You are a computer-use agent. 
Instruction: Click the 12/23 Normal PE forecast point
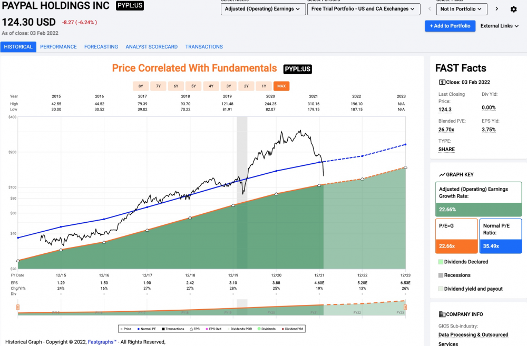[x=405, y=144]
